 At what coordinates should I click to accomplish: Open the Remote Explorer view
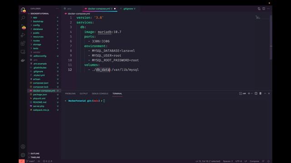click(23, 52)
